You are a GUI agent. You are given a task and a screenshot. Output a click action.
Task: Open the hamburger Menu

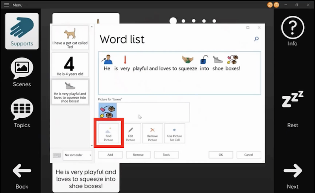pos(6,5)
